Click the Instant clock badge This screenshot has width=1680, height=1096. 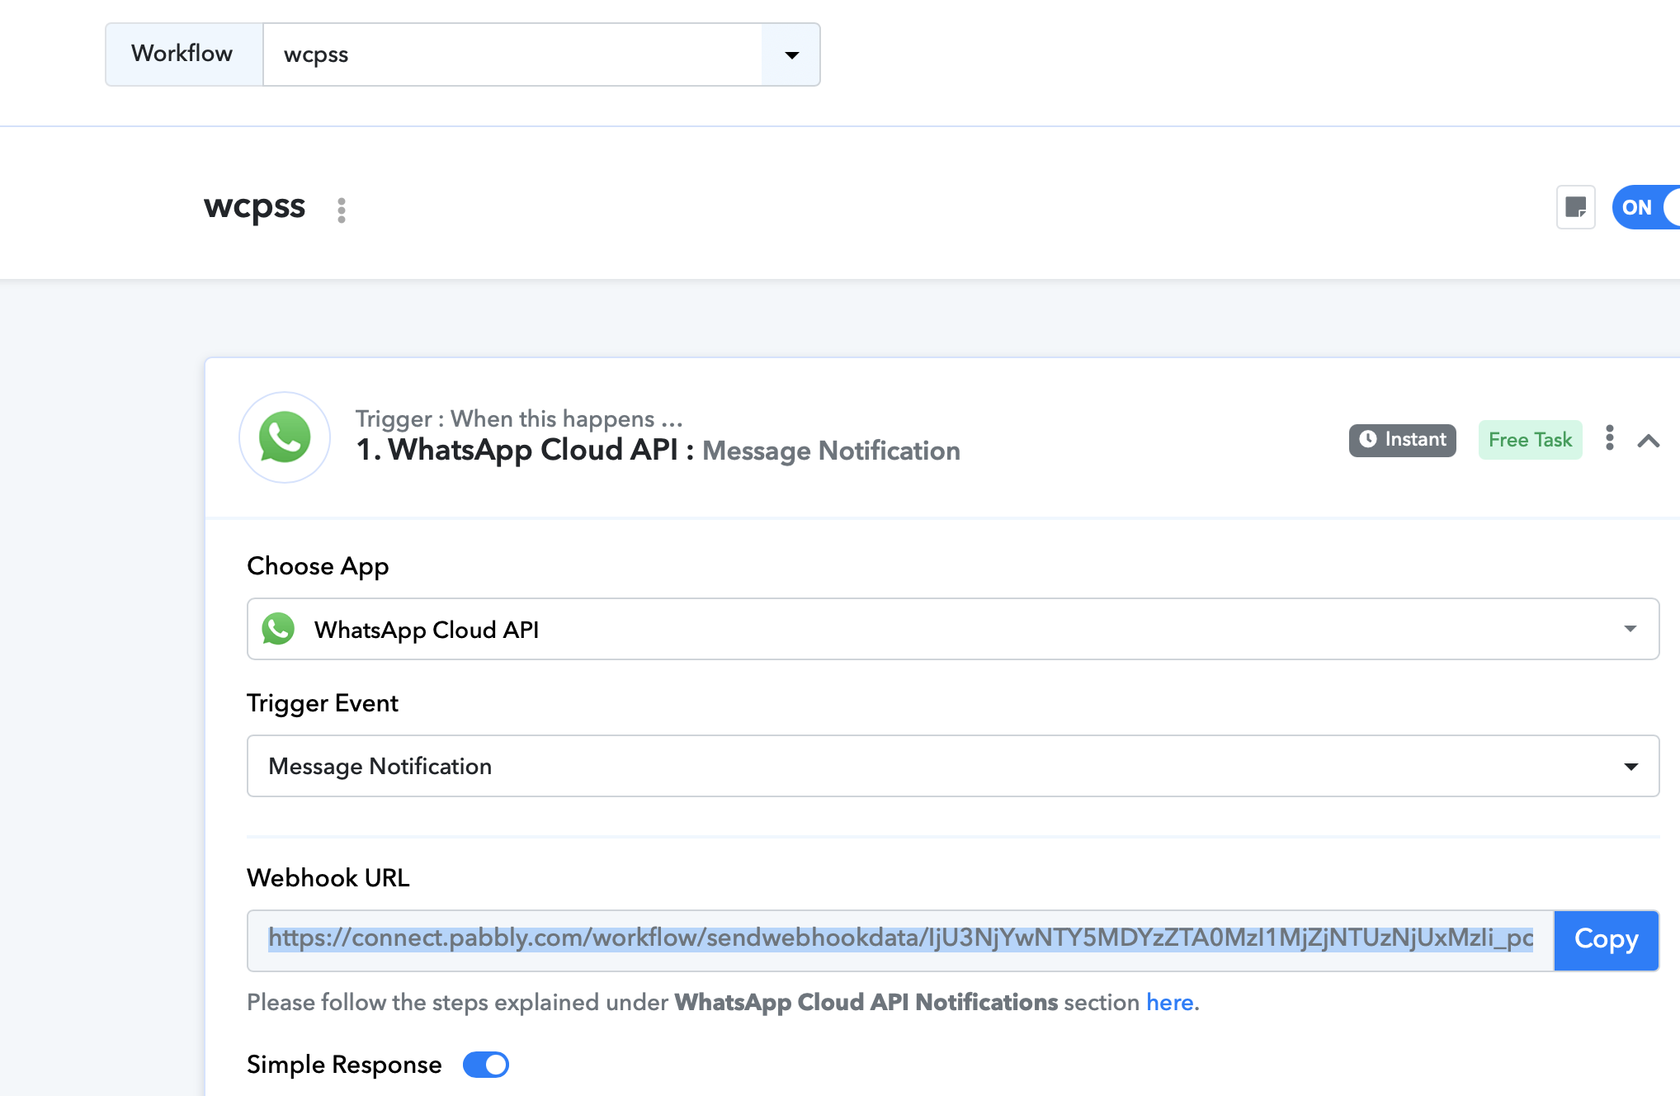[1403, 440]
